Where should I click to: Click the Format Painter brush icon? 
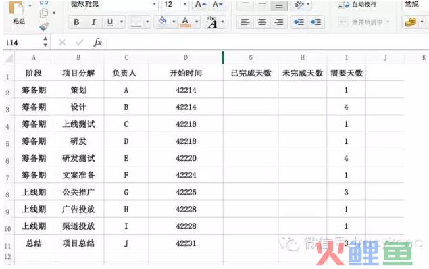click(x=44, y=26)
